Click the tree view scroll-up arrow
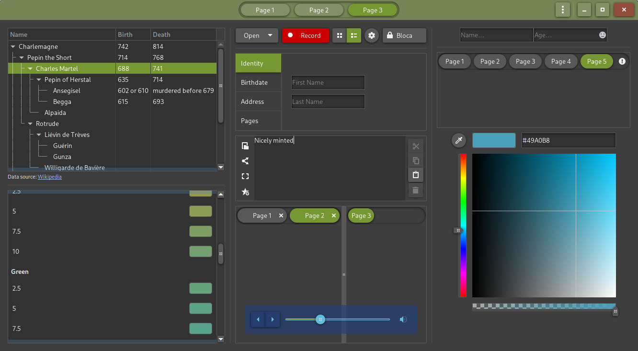Screen dimensions: 638x351 (x=221, y=45)
